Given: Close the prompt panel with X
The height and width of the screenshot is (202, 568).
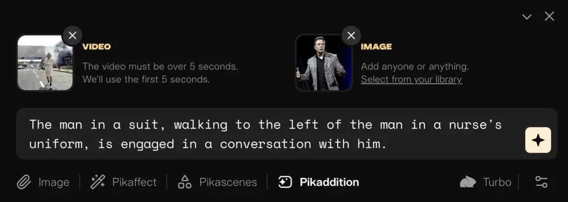Looking at the screenshot, I should (x=550, y=16).
